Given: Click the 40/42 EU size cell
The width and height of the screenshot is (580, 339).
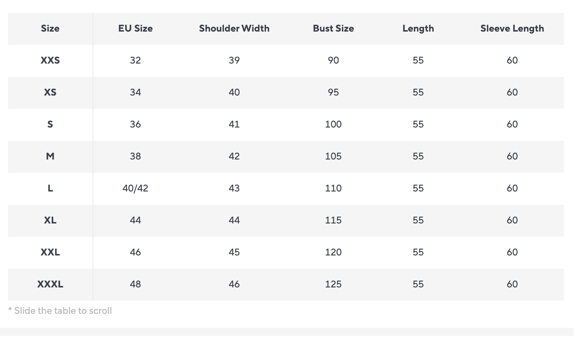Looking at the screenshot, I should [x=135, y=188].
